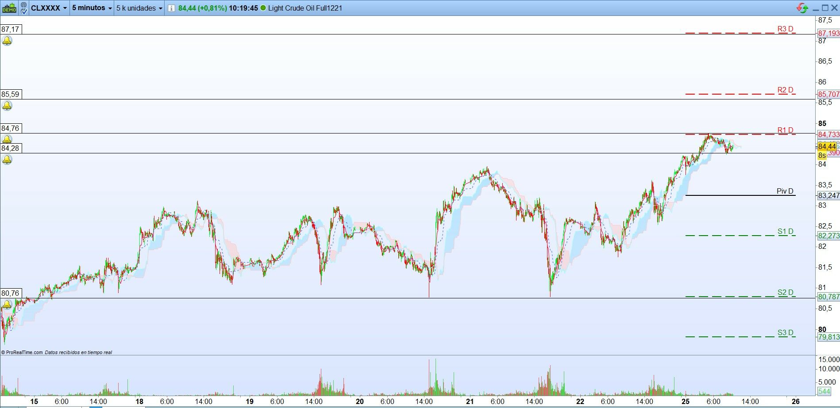Viewport: 840px width, 408px height.
Task: Close the chart window
Action: (x=834, y=8)
